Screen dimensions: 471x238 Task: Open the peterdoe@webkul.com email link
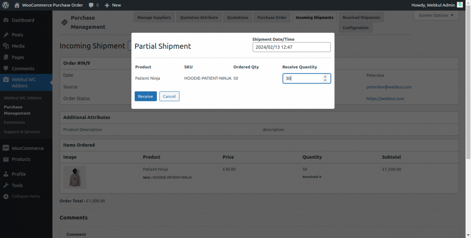(389, 87)
